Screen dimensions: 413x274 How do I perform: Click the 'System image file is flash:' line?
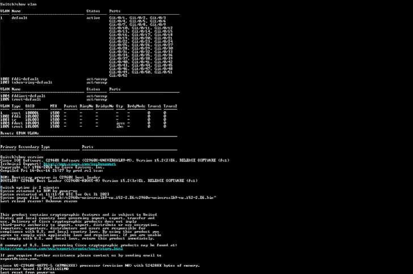tap(108, 198)
